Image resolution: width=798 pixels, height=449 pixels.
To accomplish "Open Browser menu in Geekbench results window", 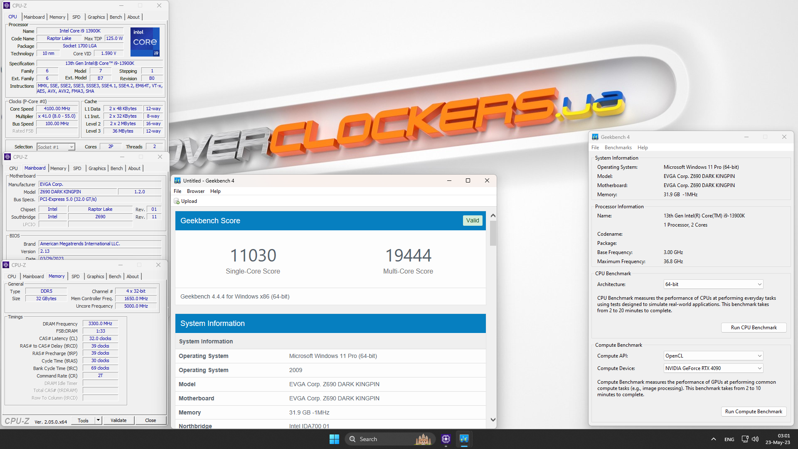I will 196,191.
